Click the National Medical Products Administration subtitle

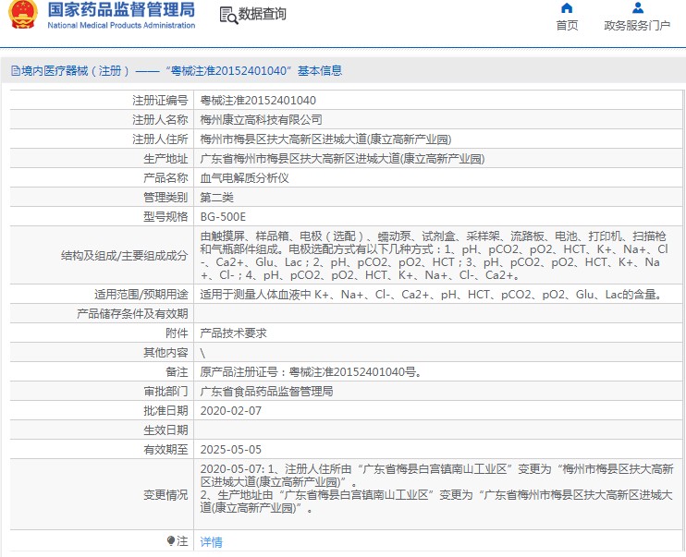(121, 26)
